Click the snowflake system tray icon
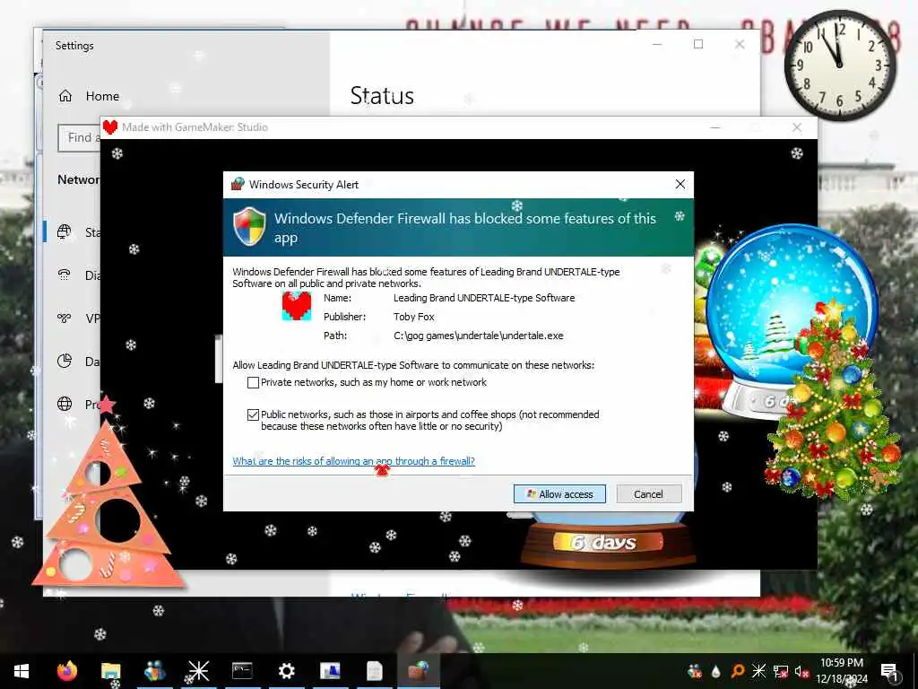 758,671
